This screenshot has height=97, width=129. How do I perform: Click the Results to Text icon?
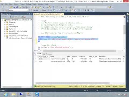pos(70,10)
